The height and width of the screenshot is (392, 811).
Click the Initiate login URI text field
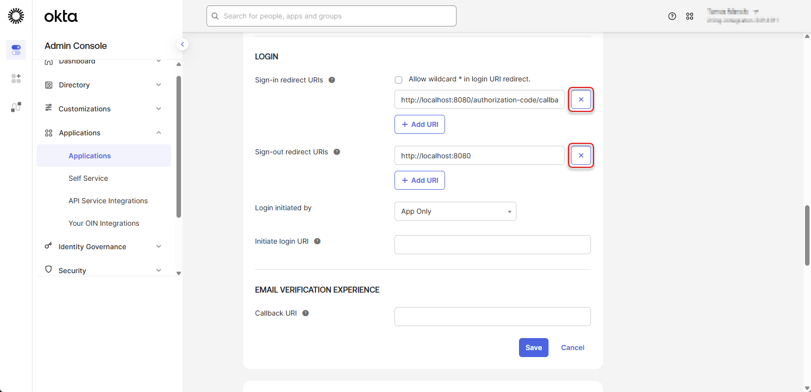(x=492, y=245)
